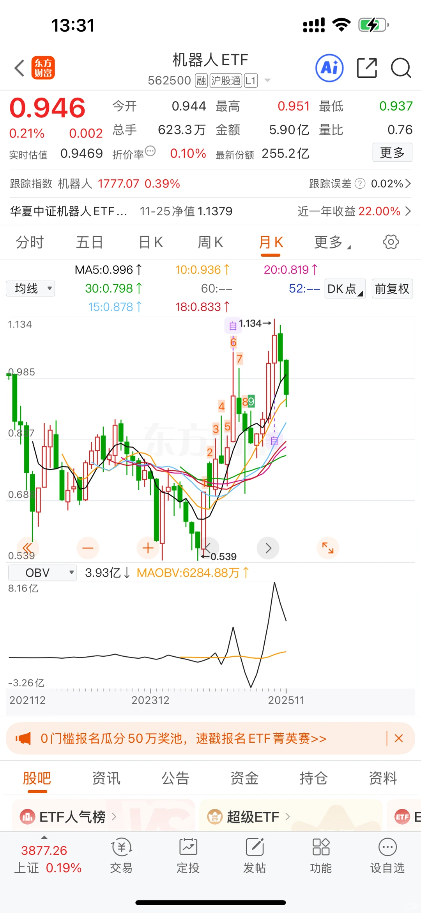The width and height of the screenshot is (421, 913).
Task: Tap the megaphone promo icon
Action: pyautogui.click(x=23, y=738)
